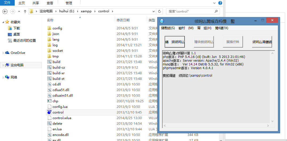287x141 pixels.
Task: Switch to the 管理 tab
Action: [69, 3]
